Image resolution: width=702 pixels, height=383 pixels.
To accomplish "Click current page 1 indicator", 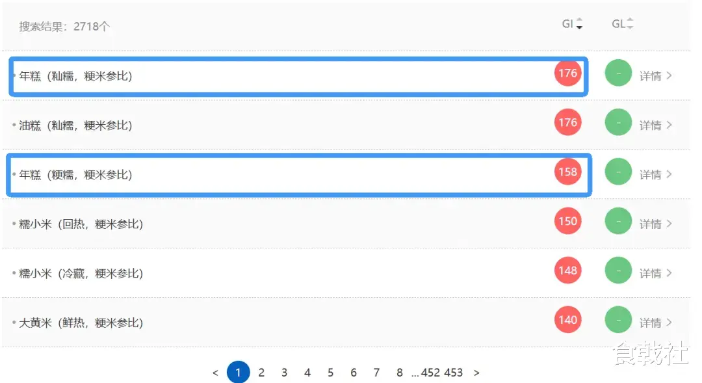I will [238, 373].
